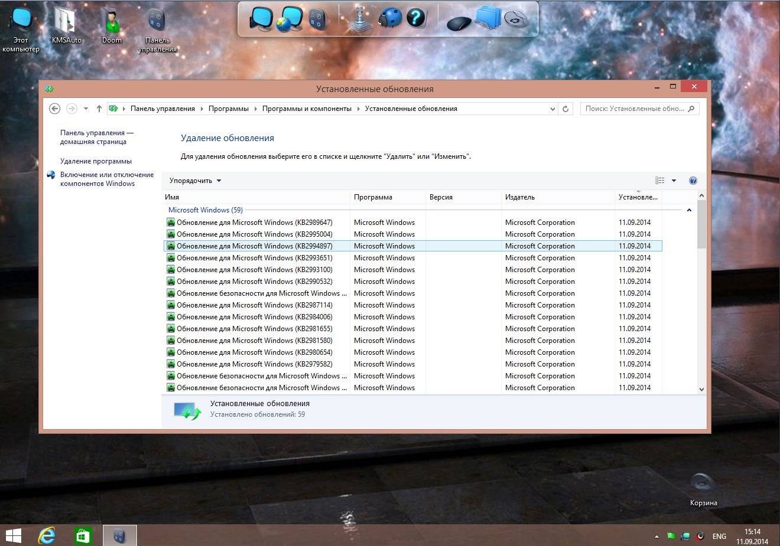
Task: Launch Internet Explorer from taskbar
Action: (x=47, y=535)
